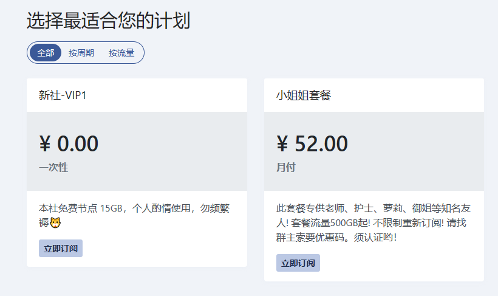Click the 月付 billing label

[286, 167]
